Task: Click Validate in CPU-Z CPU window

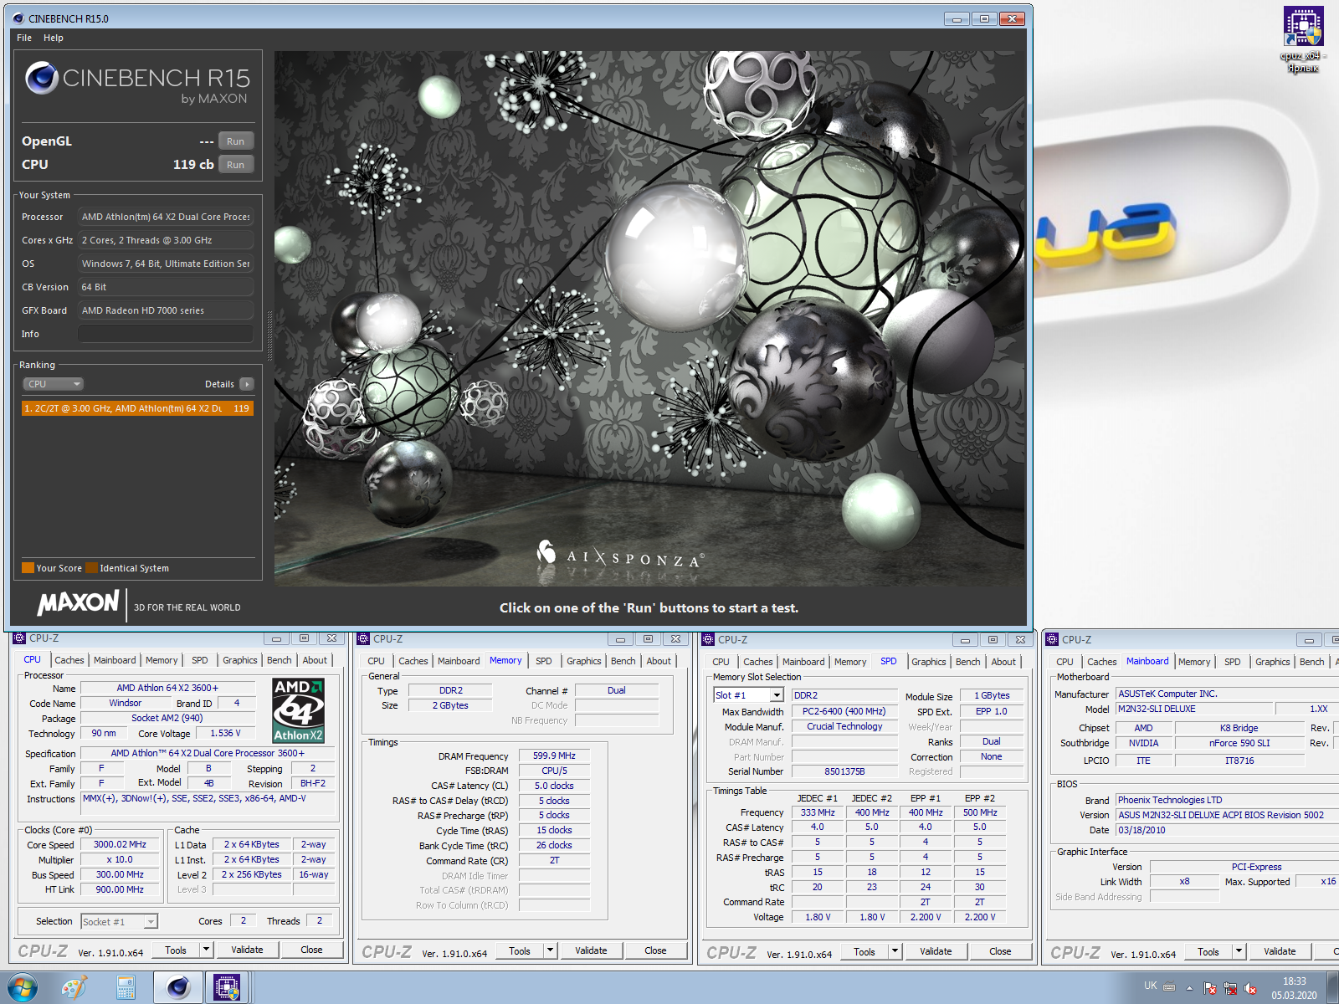Action: click(247, 950)
